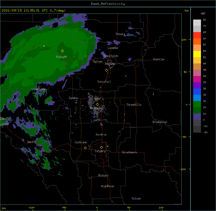The height and width of the screenshot is (211, 216).
Task: Pick the dark green 10-20 dBZ legend swatch
Action: click(197, 110)
